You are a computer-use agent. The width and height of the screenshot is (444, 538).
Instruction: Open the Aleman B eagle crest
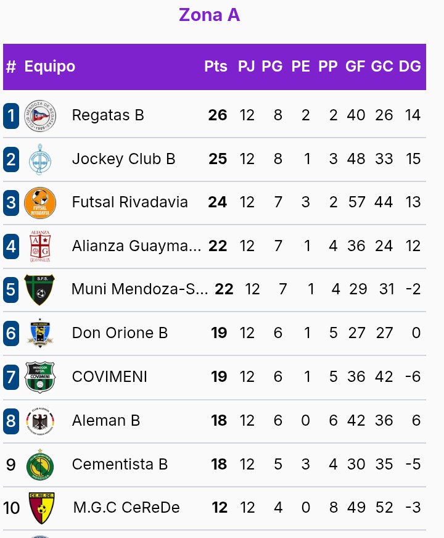click(x=40, y=421)
